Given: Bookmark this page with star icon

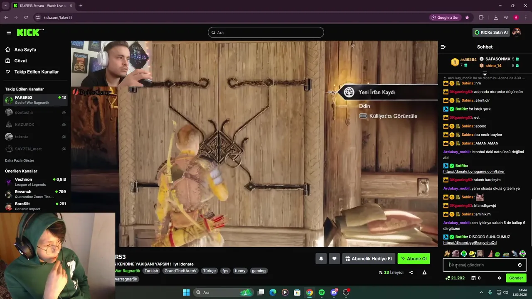Looking at the screenshot, I should tap(467, 17).
